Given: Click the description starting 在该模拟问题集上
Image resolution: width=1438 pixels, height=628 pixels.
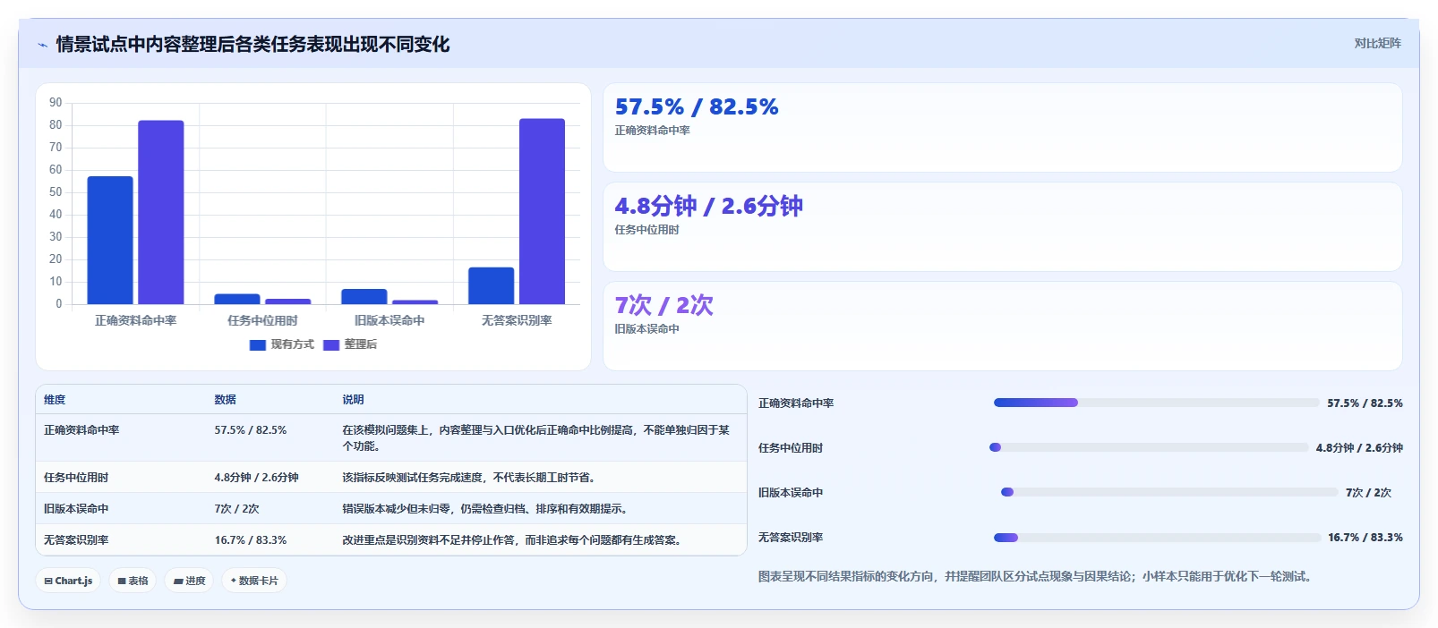Looking at the screenshot, I should coord(535,438).
